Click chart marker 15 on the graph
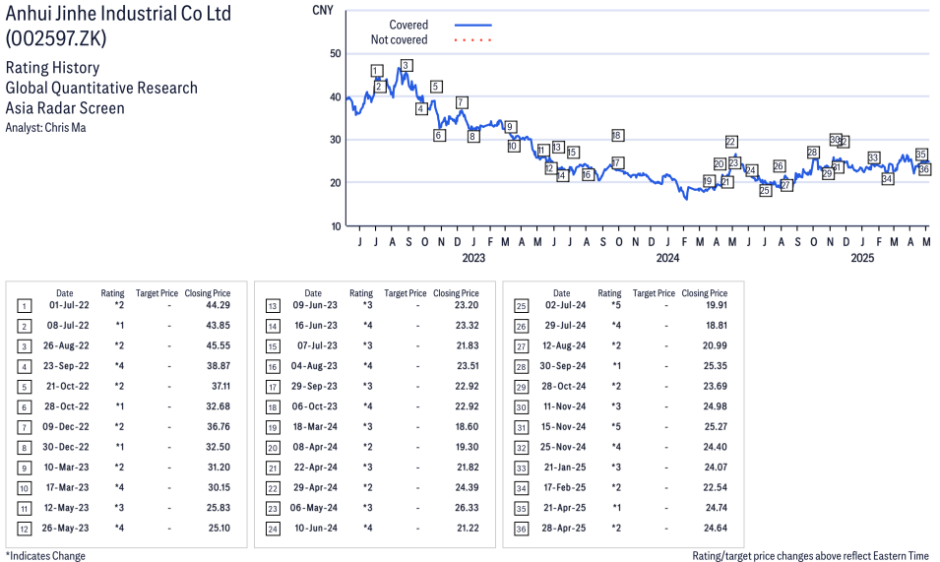The image size is (940, 562). coord(573,153)
